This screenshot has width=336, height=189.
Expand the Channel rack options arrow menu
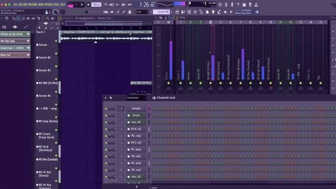[106, 98]
